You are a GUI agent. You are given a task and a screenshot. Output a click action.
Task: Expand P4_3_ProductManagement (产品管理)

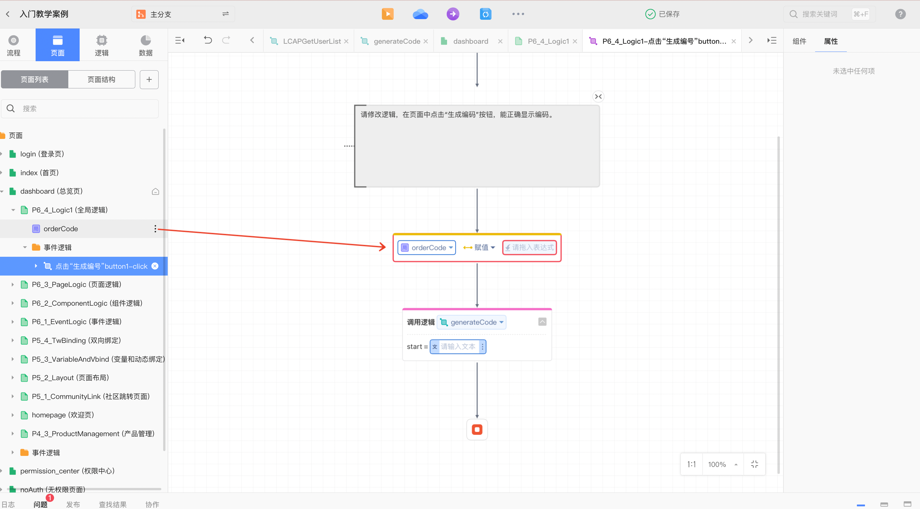(x=13, y=433)
